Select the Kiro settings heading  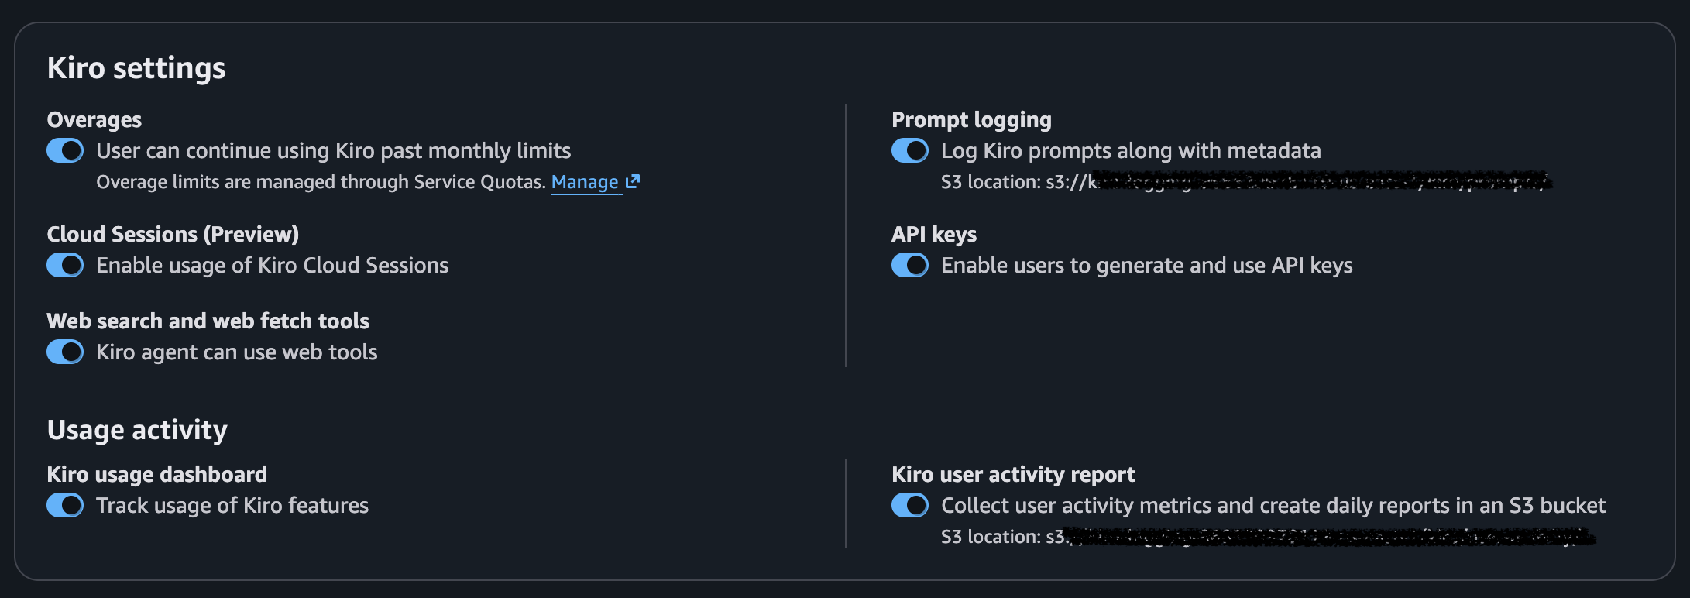click(x=136, y=68)
